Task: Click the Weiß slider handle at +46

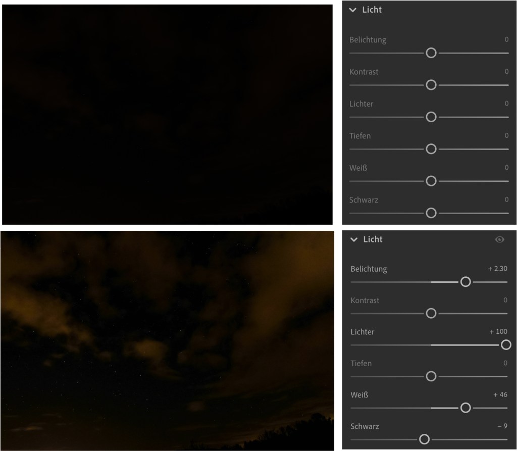Action: 466,408
